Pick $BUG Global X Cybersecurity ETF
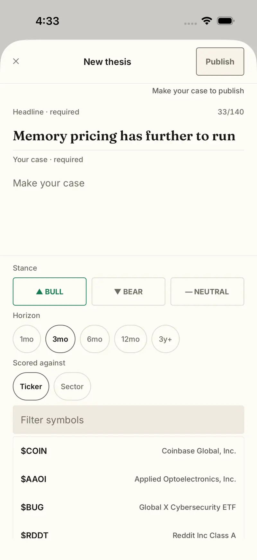257x560 pixels. tap(128, 507)
